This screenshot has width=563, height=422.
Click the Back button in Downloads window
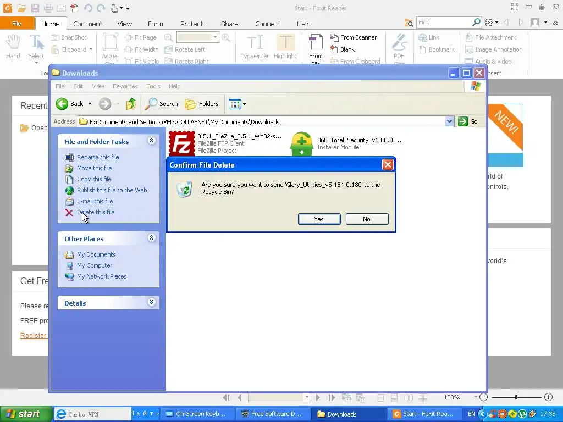[x=69, y=104]
